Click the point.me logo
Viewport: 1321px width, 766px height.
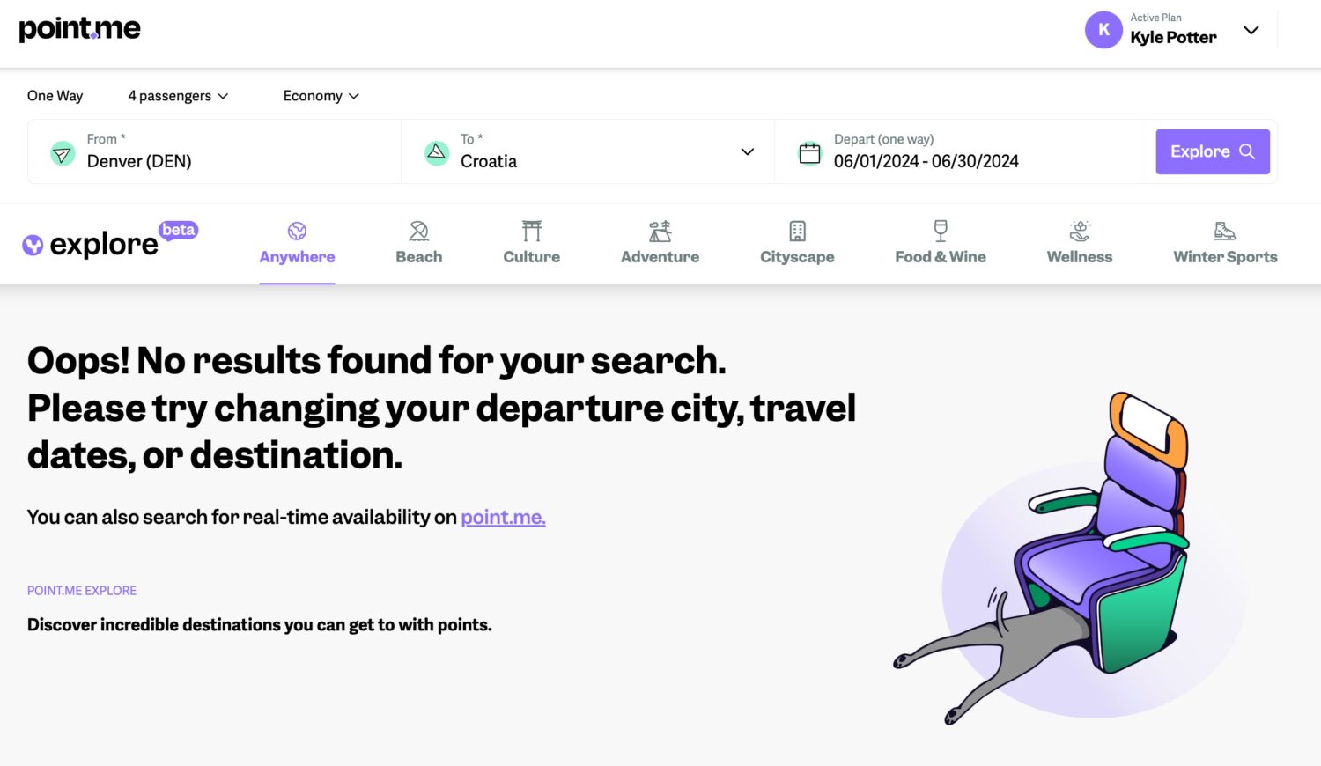click(79, 29)
